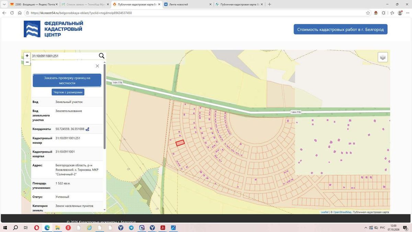This screenshot has height=232, width=412.
Task: Zoom in the map with plus button
Action: pyautogui.click(x=27, y=56)
